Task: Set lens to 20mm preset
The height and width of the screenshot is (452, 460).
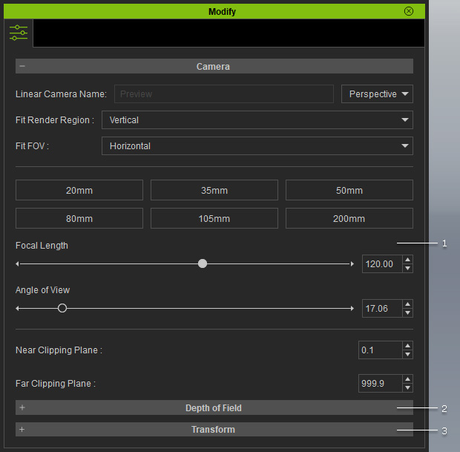Action: tap(79, 190)
